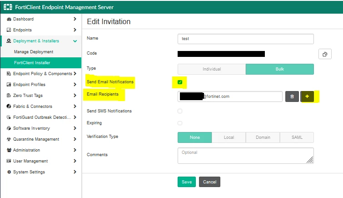Screen dimensions: 343x198
Task: Click the Deployment & Installers icon
Action: point(9,41)
